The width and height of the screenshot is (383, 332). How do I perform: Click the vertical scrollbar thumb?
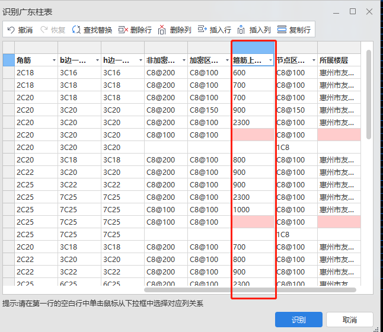369,95
